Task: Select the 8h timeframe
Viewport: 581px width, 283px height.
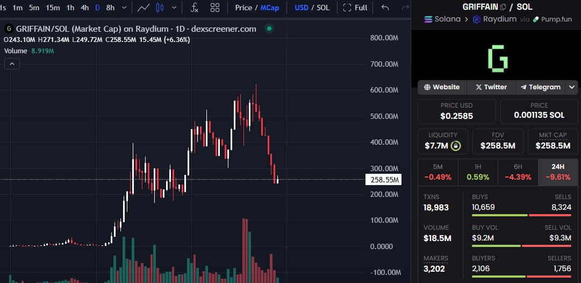Action: point(110,8)
